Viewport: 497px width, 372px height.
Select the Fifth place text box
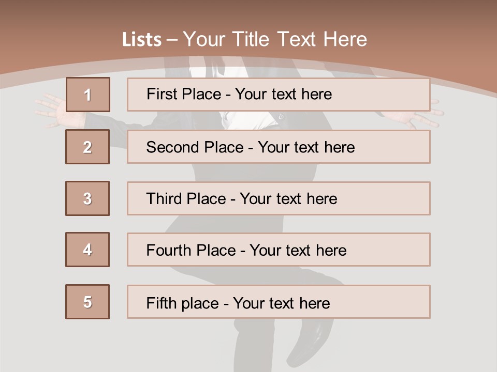[279, 302]
